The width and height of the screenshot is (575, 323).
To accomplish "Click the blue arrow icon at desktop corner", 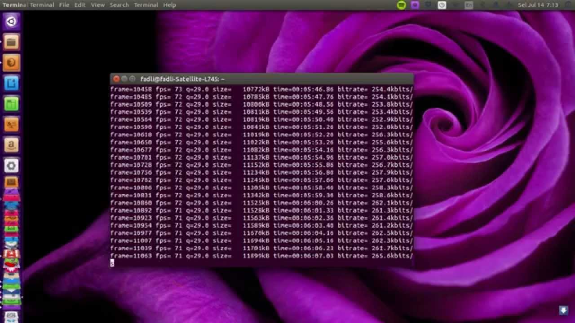I will point(563,310).
